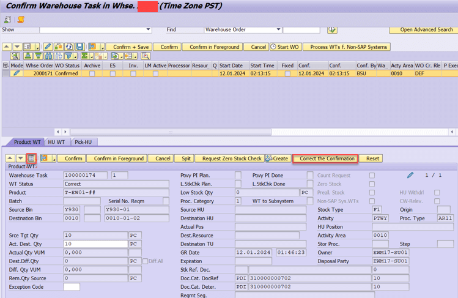The height and width of the screenshot is (298, 458).
Task: Click the sum total icon in grid toolbar
Action: pyautogui.click(x=84, y=56)
